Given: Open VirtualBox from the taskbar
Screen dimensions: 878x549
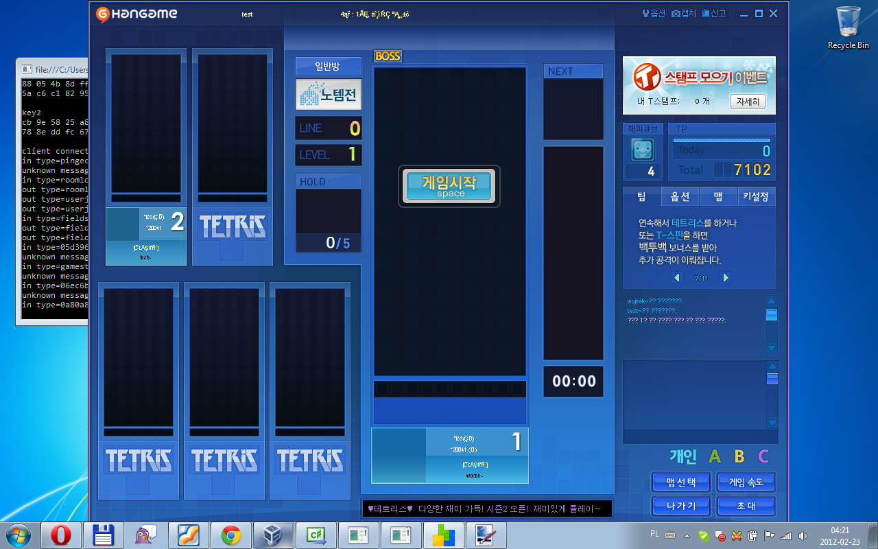Looking at the screenshot, I should tap(273, 535).
